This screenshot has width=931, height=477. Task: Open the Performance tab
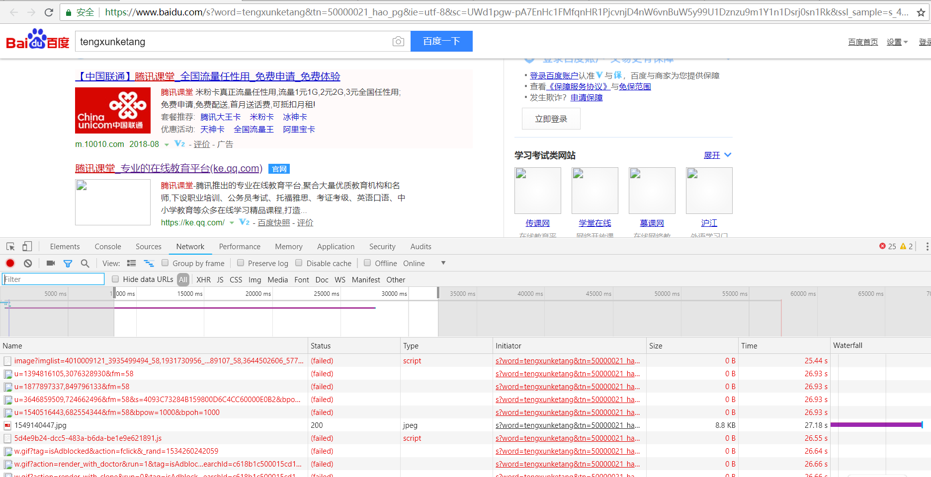240,247
